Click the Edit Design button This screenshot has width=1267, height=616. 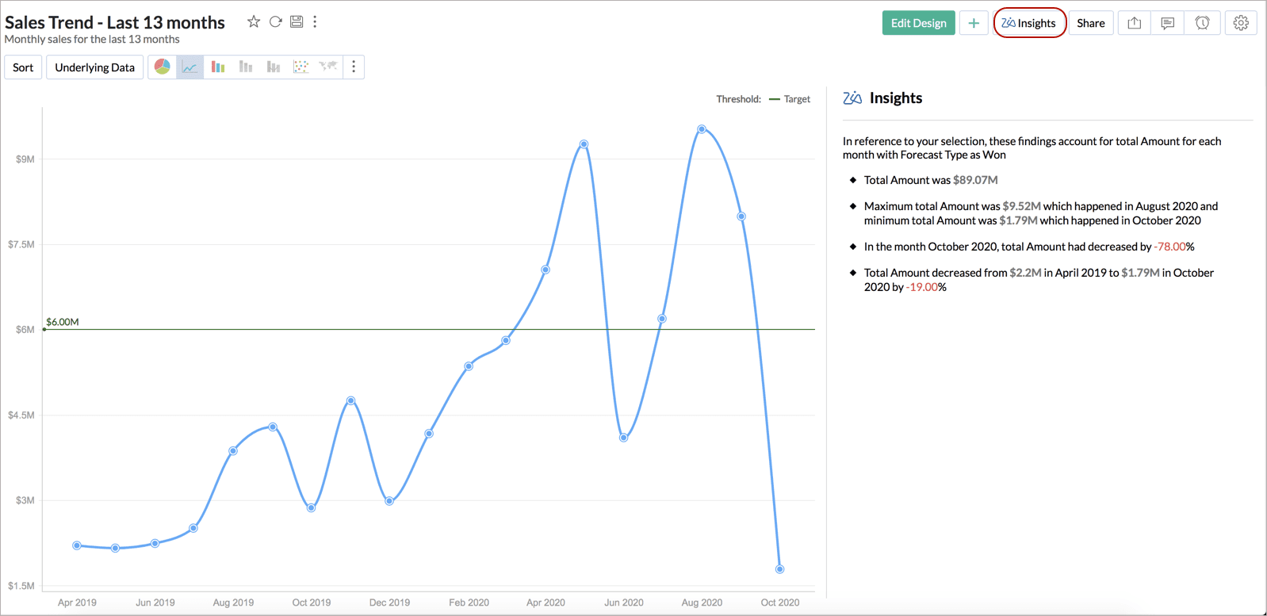click(x=918, y=23)
